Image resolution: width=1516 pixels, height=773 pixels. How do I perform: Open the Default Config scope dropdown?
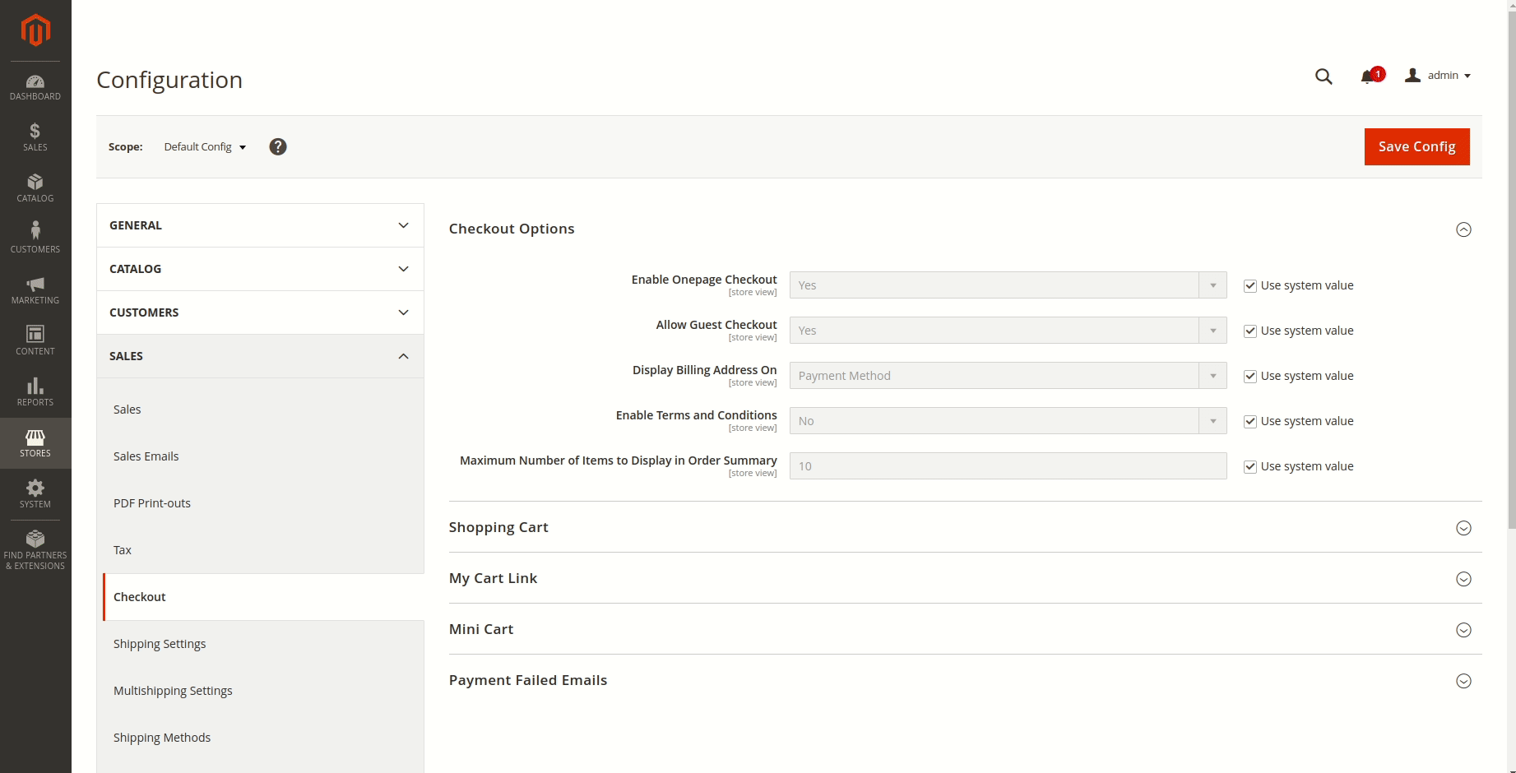click(203, 146)
